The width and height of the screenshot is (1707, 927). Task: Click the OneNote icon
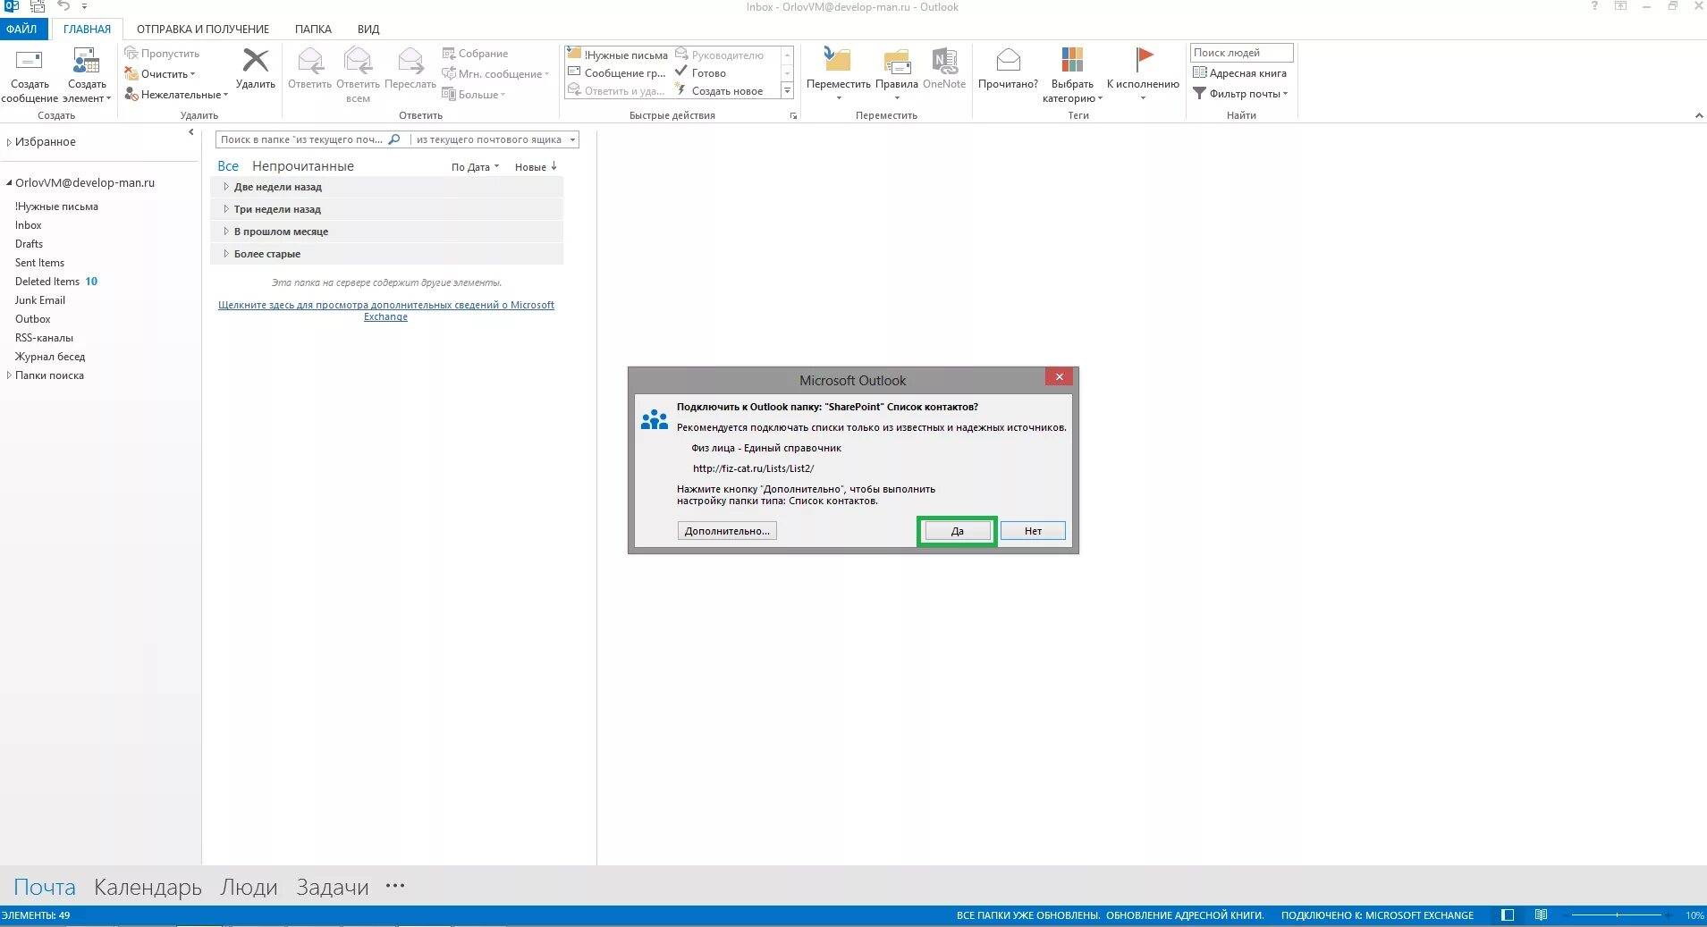pyautogui.click(x=944, y=61)
